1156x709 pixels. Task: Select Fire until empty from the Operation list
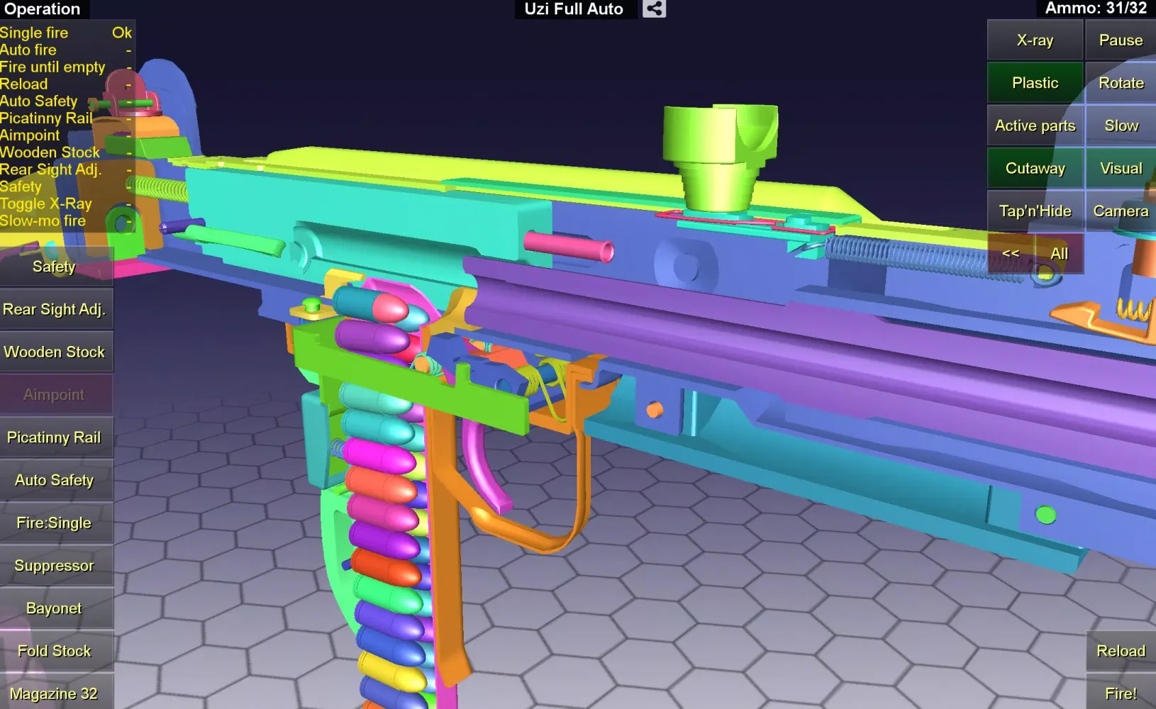click(x=53, y=67)
